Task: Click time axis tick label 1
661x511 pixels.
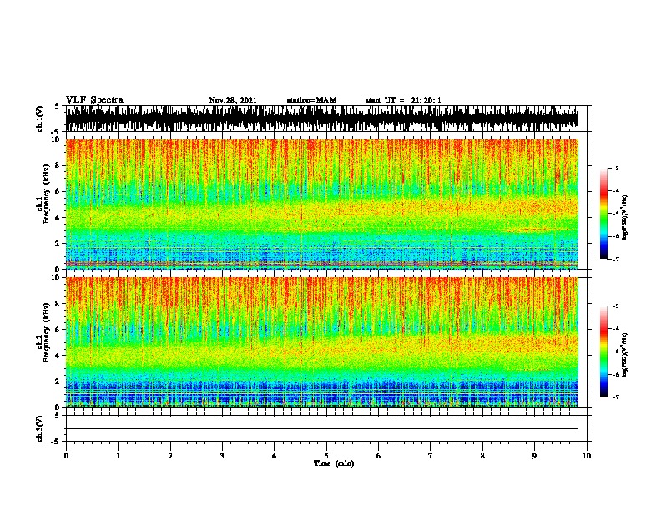Action: [118, 456]
